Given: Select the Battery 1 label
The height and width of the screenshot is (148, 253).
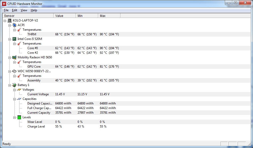Looking at the screenshot, I should pos(23,85).
